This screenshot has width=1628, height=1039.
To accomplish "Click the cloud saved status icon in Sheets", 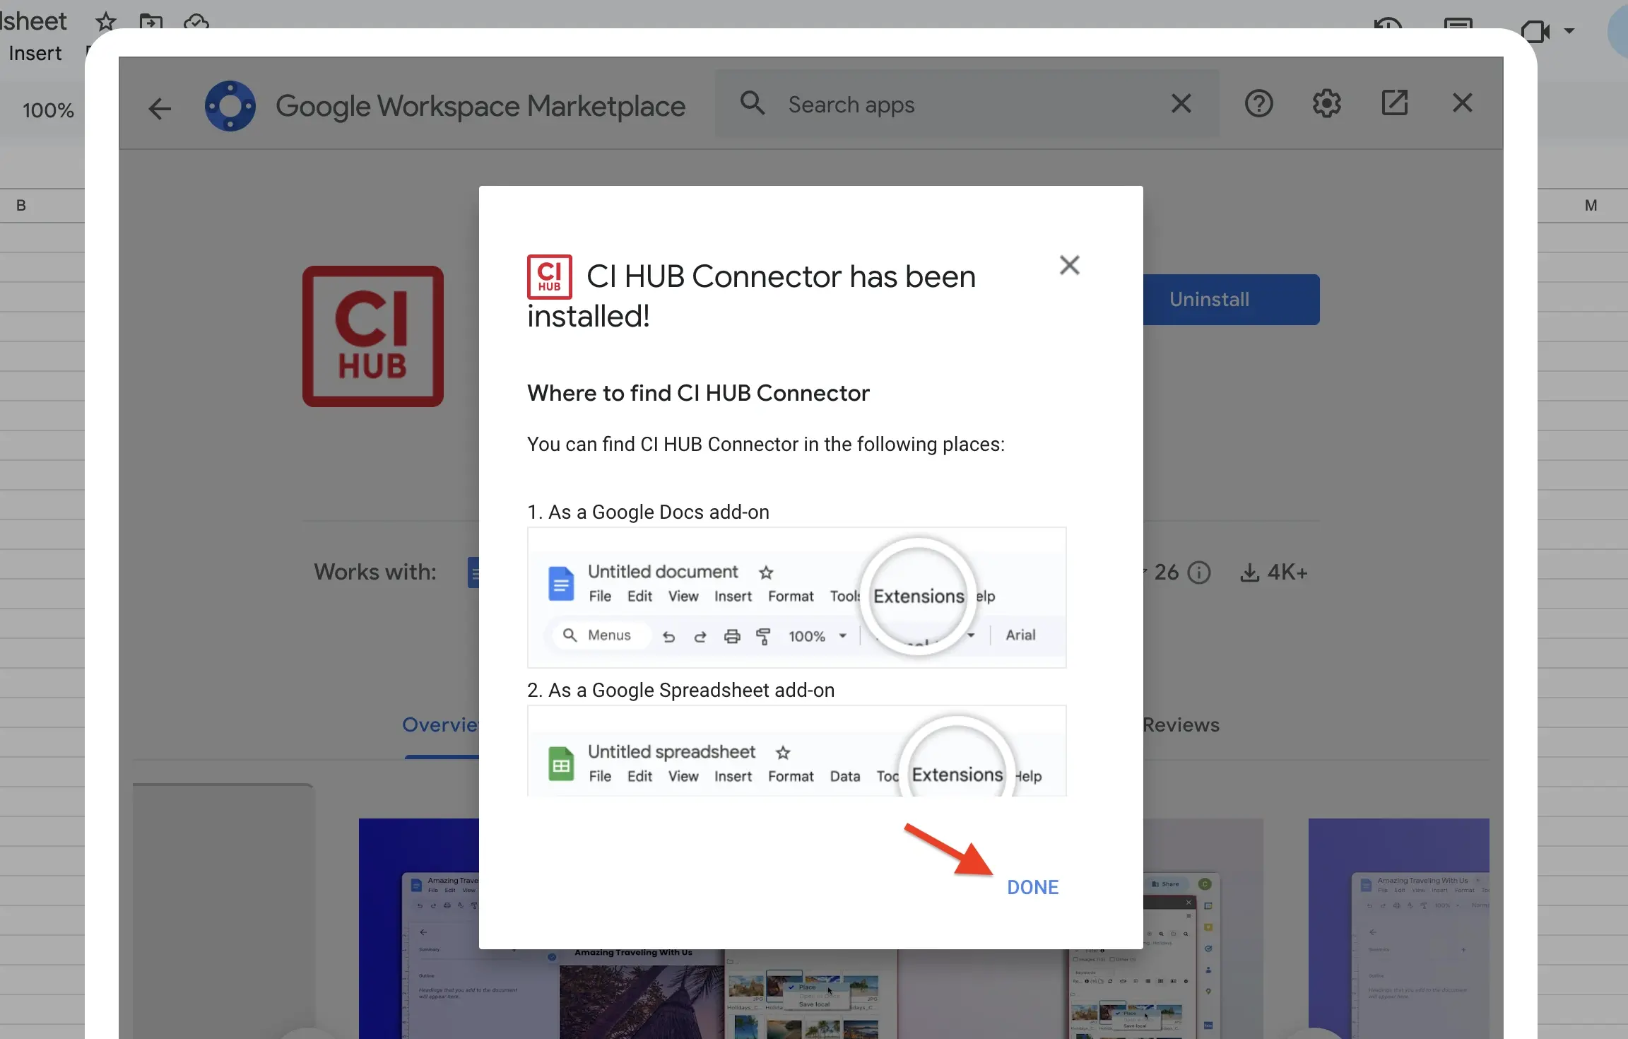I will tap(196, 22).
